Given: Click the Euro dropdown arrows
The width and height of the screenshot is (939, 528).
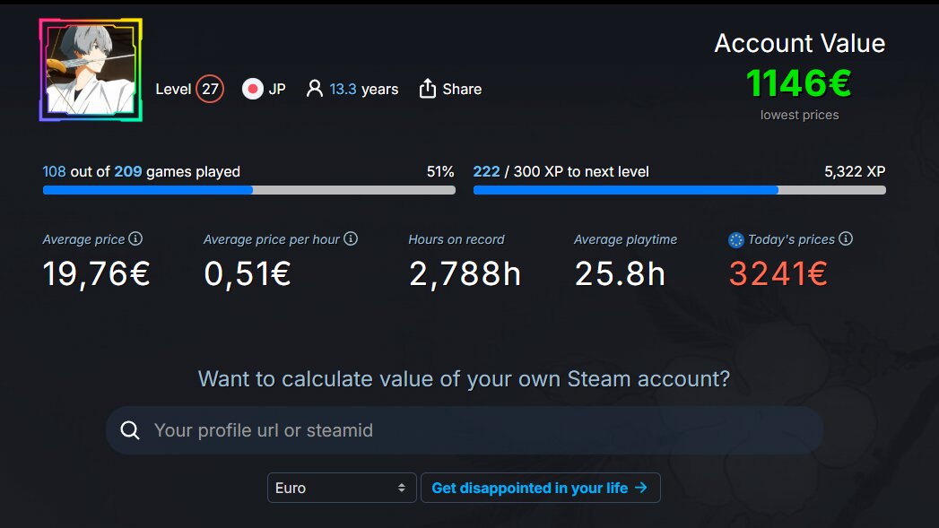Looking at the screenshot, I should [x=402, y=488].
